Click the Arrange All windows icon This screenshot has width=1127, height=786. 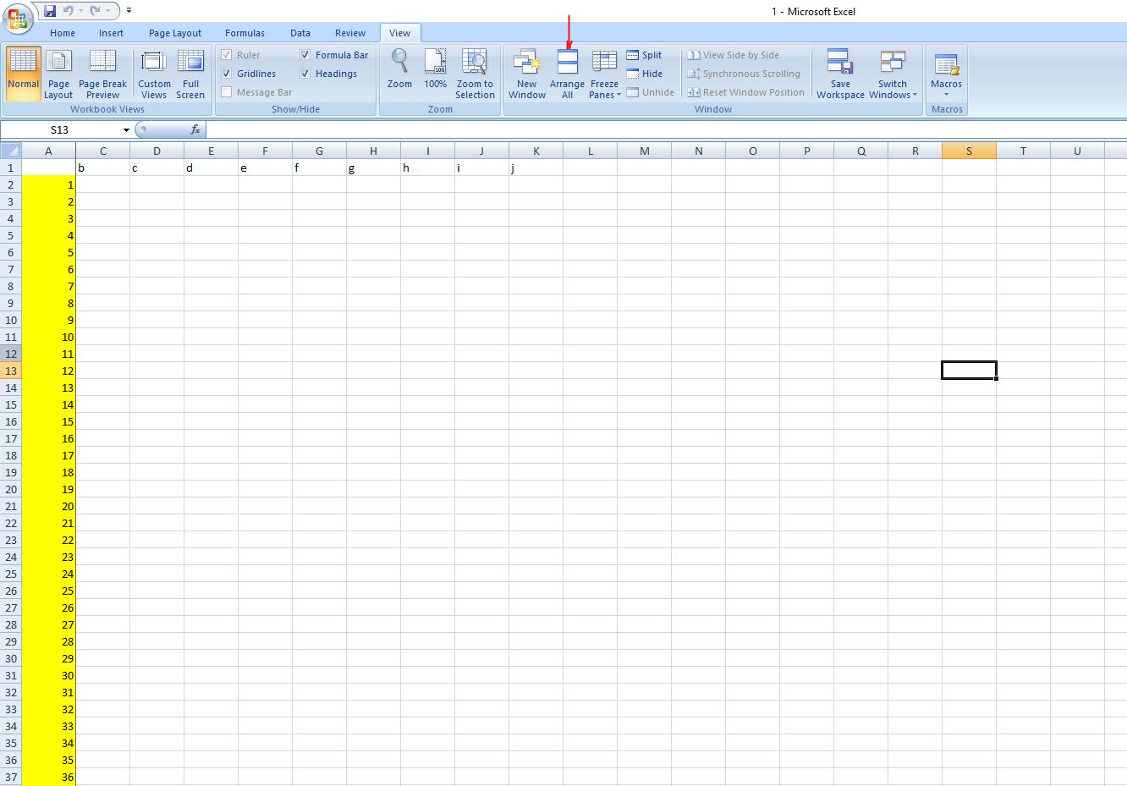567,73
